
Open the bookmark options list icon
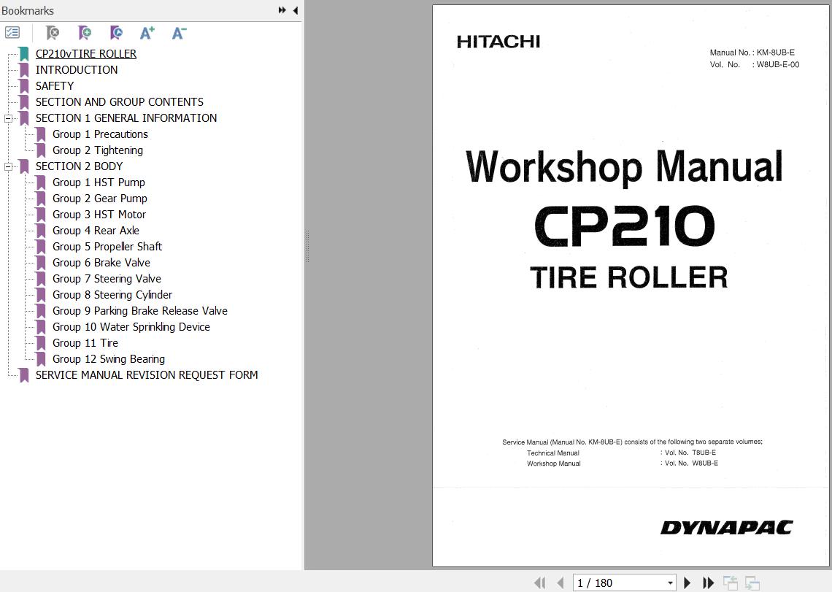coord(12,33)
